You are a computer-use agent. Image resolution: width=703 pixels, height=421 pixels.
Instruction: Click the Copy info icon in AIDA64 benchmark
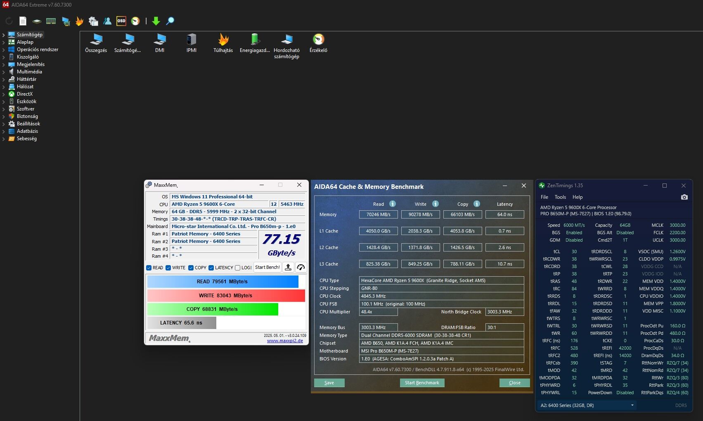477,204
